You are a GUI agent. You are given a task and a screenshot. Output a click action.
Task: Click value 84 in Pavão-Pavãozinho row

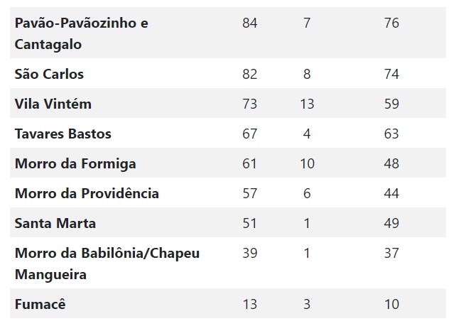pos(250,23)
